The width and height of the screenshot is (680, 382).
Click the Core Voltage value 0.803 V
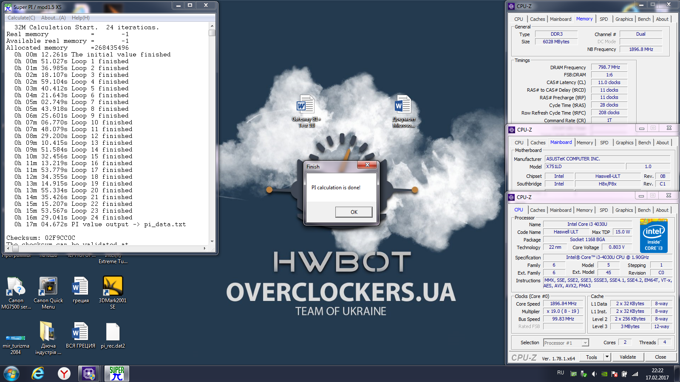(617, 247)
